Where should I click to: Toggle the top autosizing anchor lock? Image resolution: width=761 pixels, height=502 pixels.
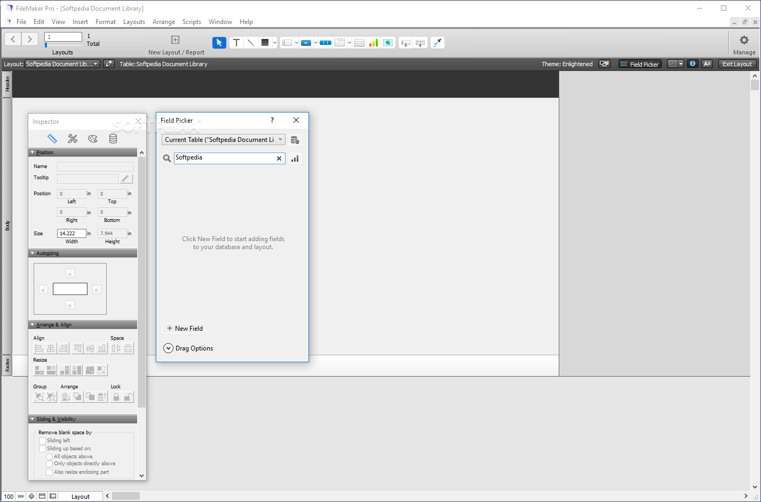pos(70,273)
